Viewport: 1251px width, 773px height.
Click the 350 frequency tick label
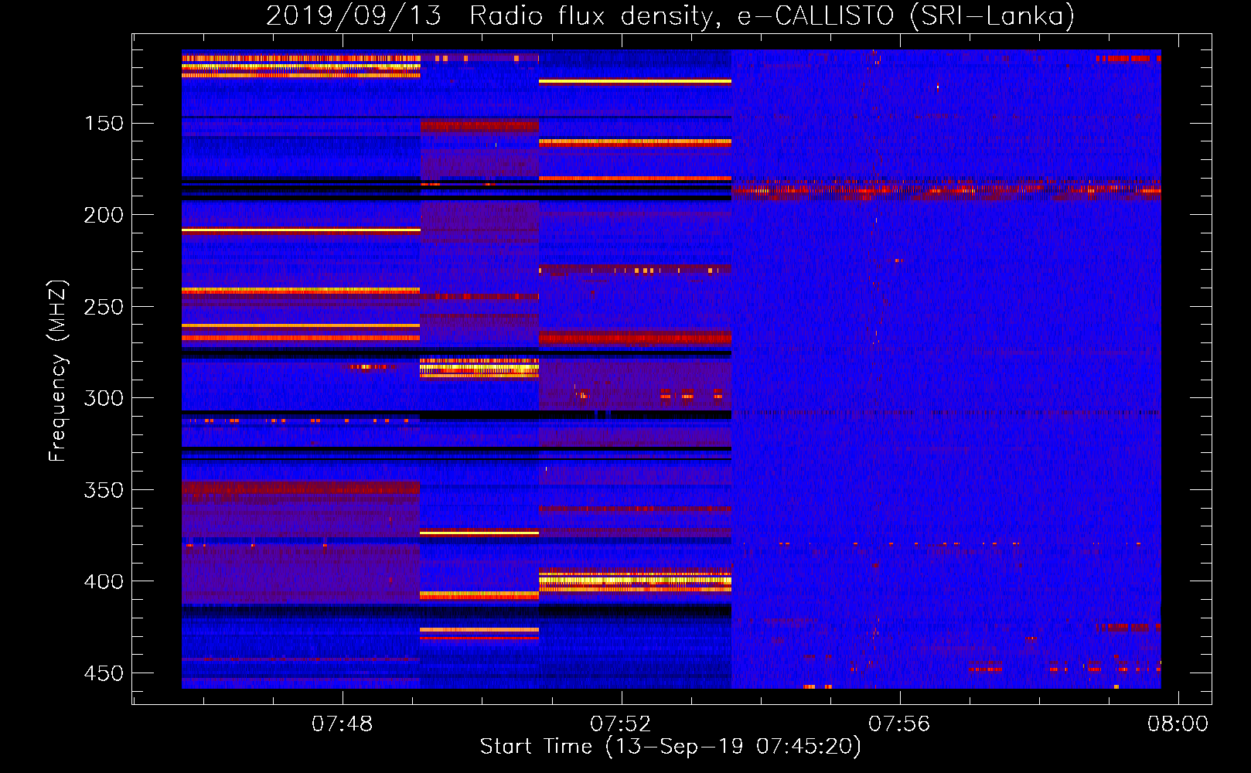[104, 490]
